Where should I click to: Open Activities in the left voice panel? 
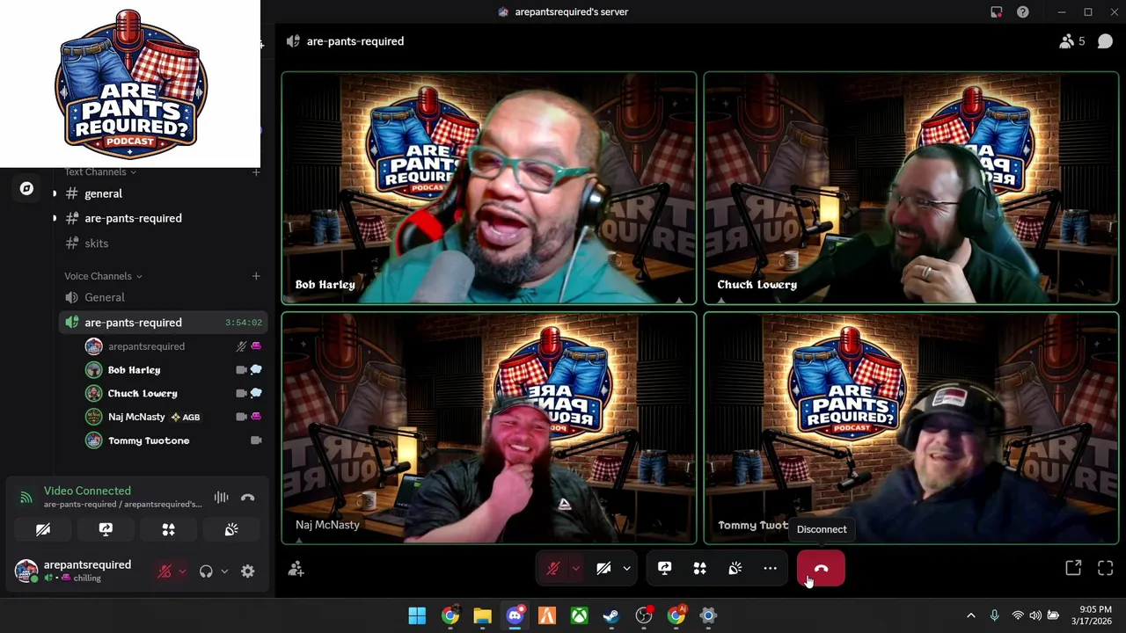click(x=168, y=529)
